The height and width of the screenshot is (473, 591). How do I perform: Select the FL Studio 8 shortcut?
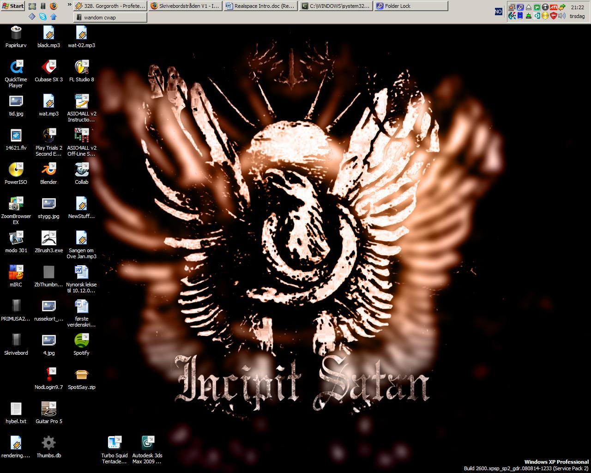coord(81,71)
